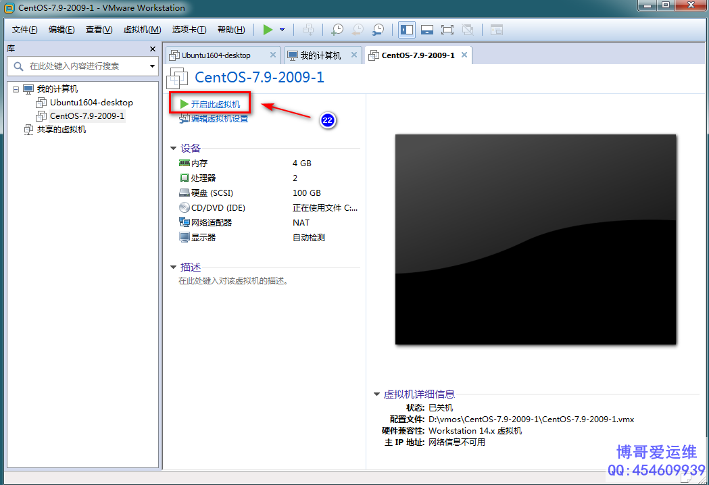Open the 虚拟机(M) menu
The width and height of the screenshot is (709, 485).
click(142, 30)
